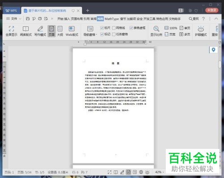Click the abstract title heading in the document
Image resolution: width=224 pixels, height=178 pixels.
(x=116, y=64)
